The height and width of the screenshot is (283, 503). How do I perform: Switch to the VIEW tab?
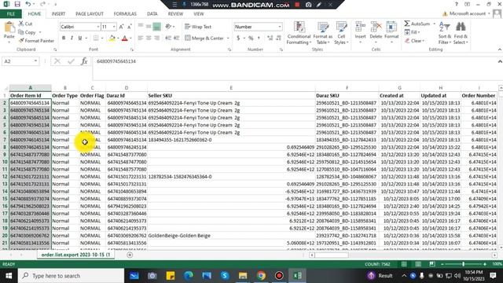pos(199,14)
